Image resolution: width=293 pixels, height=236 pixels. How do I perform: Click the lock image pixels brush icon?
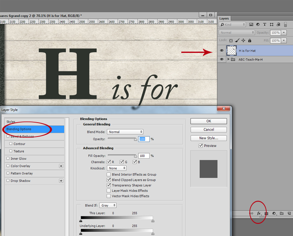coord(237,40)
